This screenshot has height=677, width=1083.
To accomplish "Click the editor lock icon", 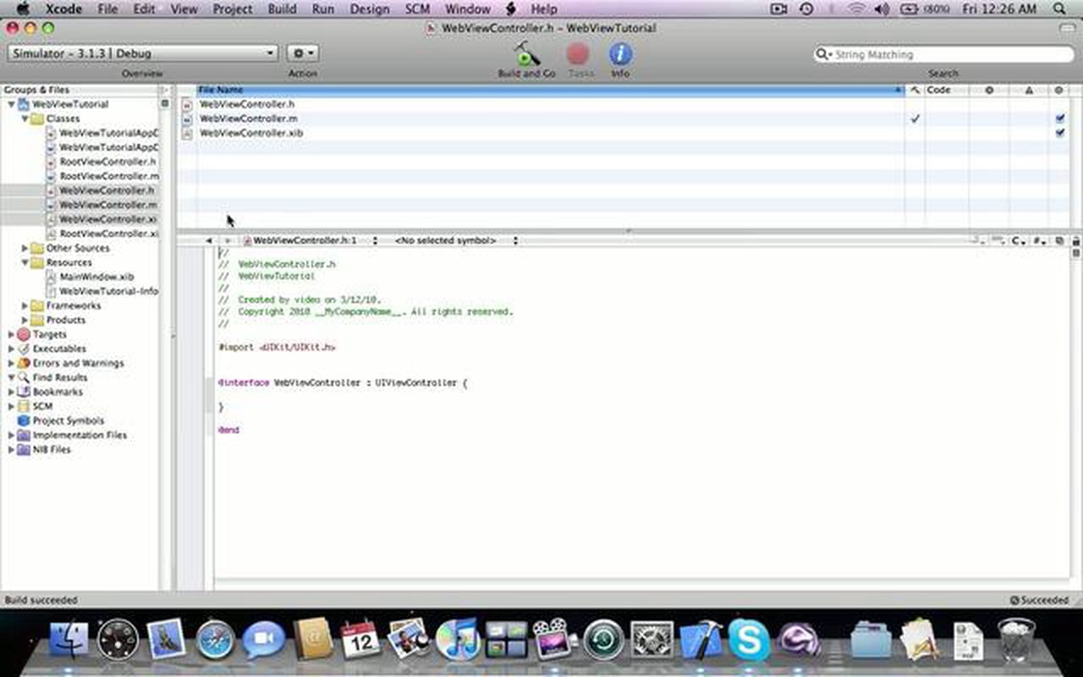I will [1075, 241].
